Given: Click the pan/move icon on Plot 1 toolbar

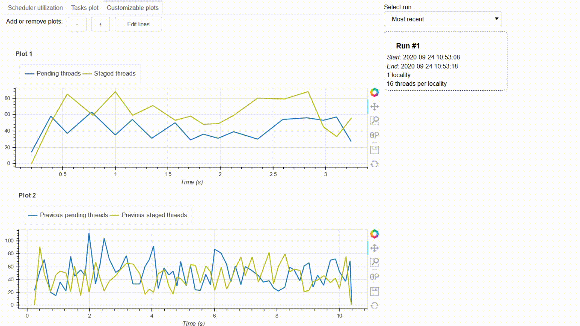Looking at the screenshot, I should (374, 106).
